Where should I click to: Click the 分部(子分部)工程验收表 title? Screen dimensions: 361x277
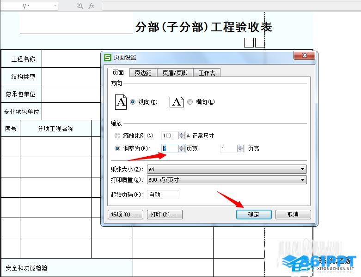204,27
